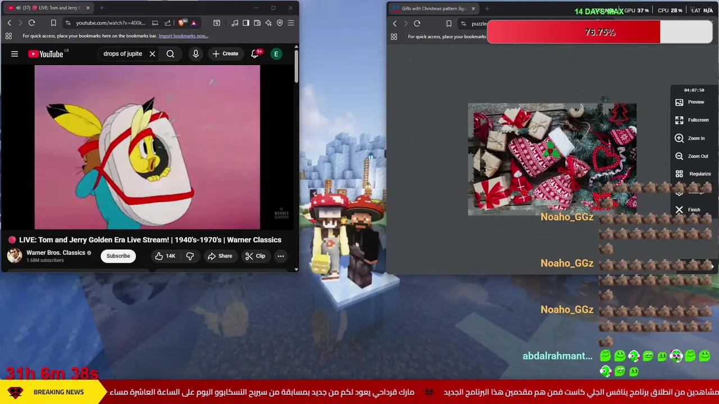Screen dimensions: 719x404
Task: Open site settings icon in puzzle window
Action: (x=463, y=24)
